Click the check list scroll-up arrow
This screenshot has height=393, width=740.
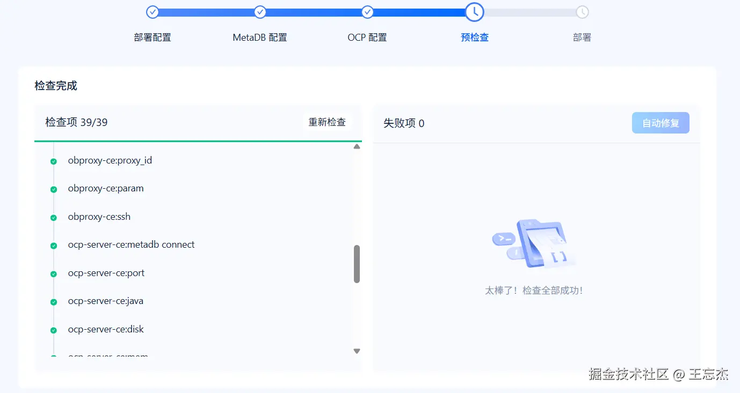pos(357,147)
